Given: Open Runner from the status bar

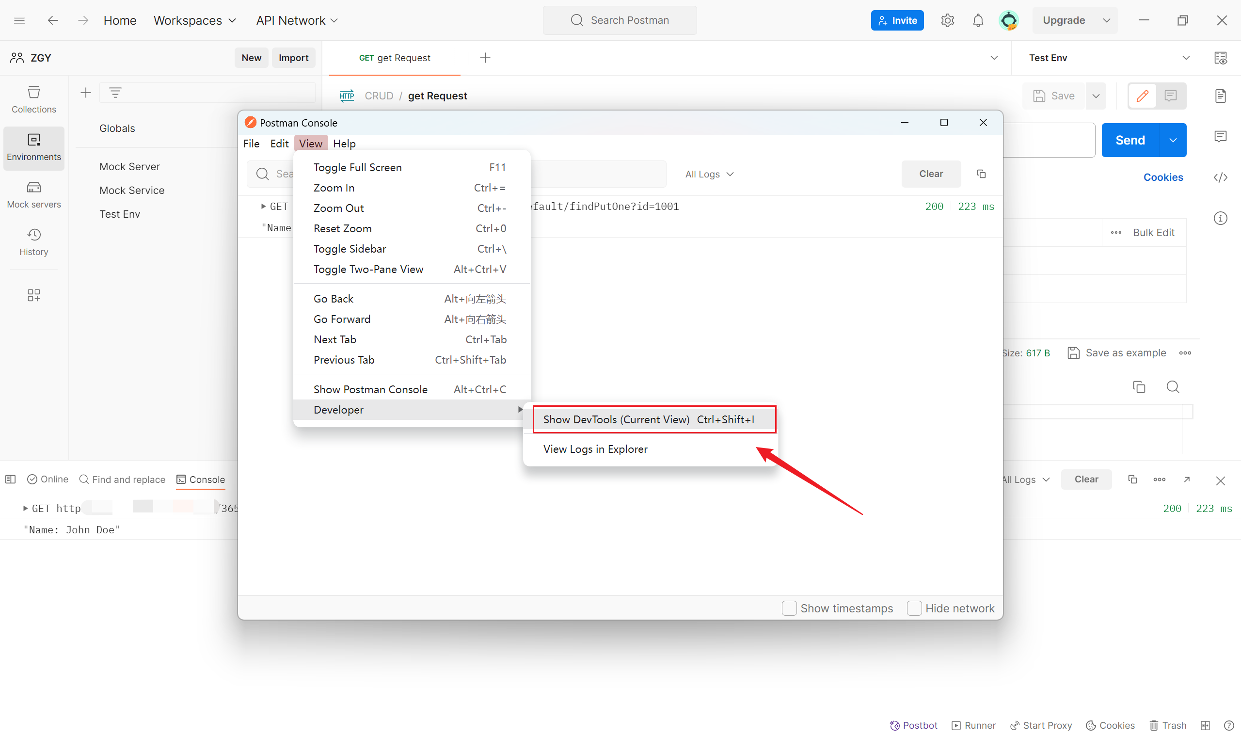Looking at the screenshot, I should click(973, 726).
